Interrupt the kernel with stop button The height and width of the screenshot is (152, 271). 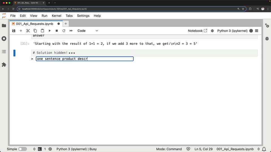tap(57, 31)
